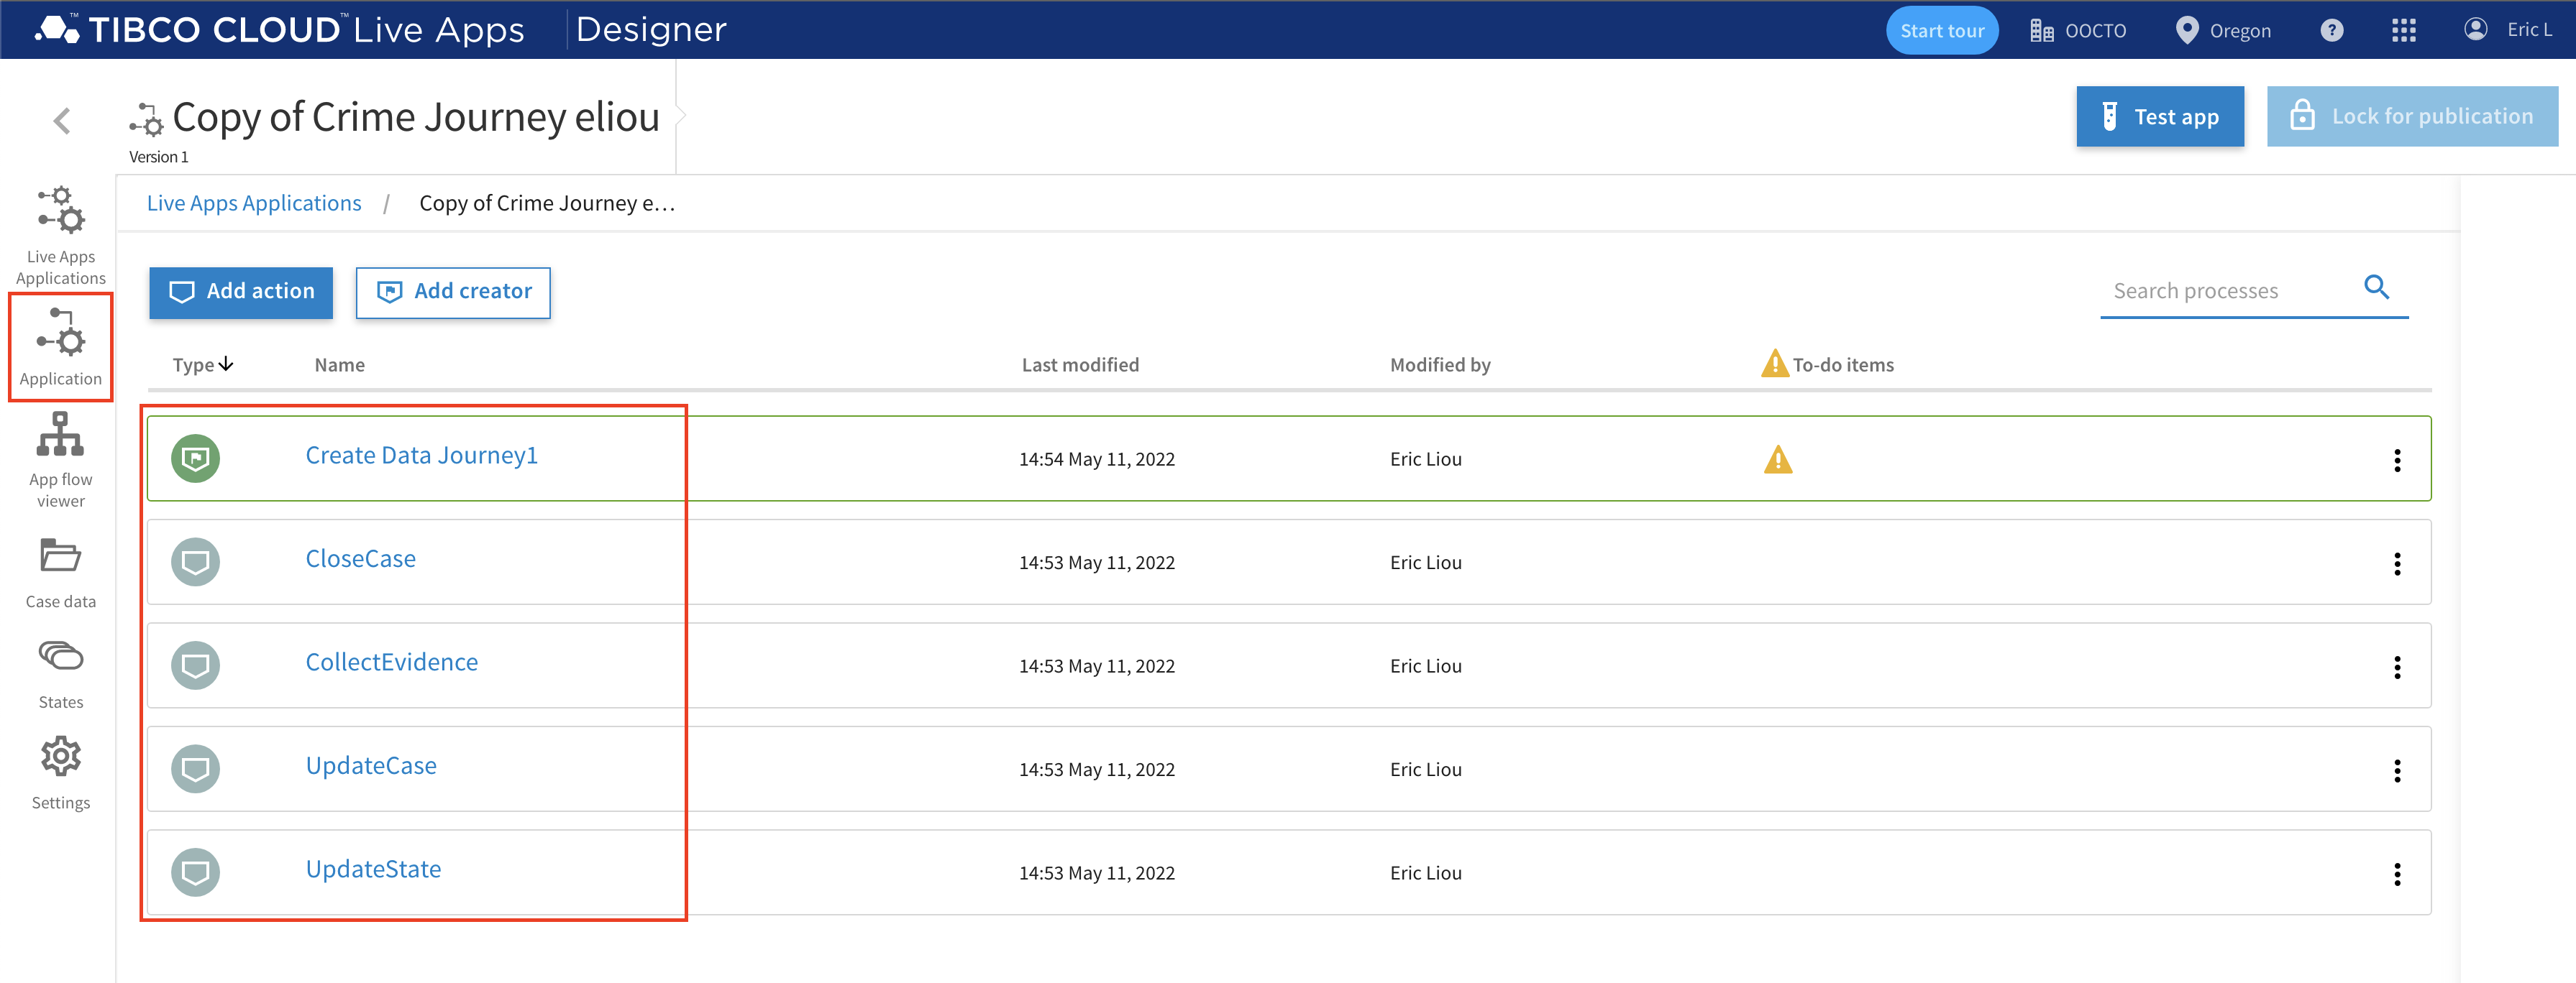
Task: Open the apps grid launcher icon
Action: [x=2403, y=30]
